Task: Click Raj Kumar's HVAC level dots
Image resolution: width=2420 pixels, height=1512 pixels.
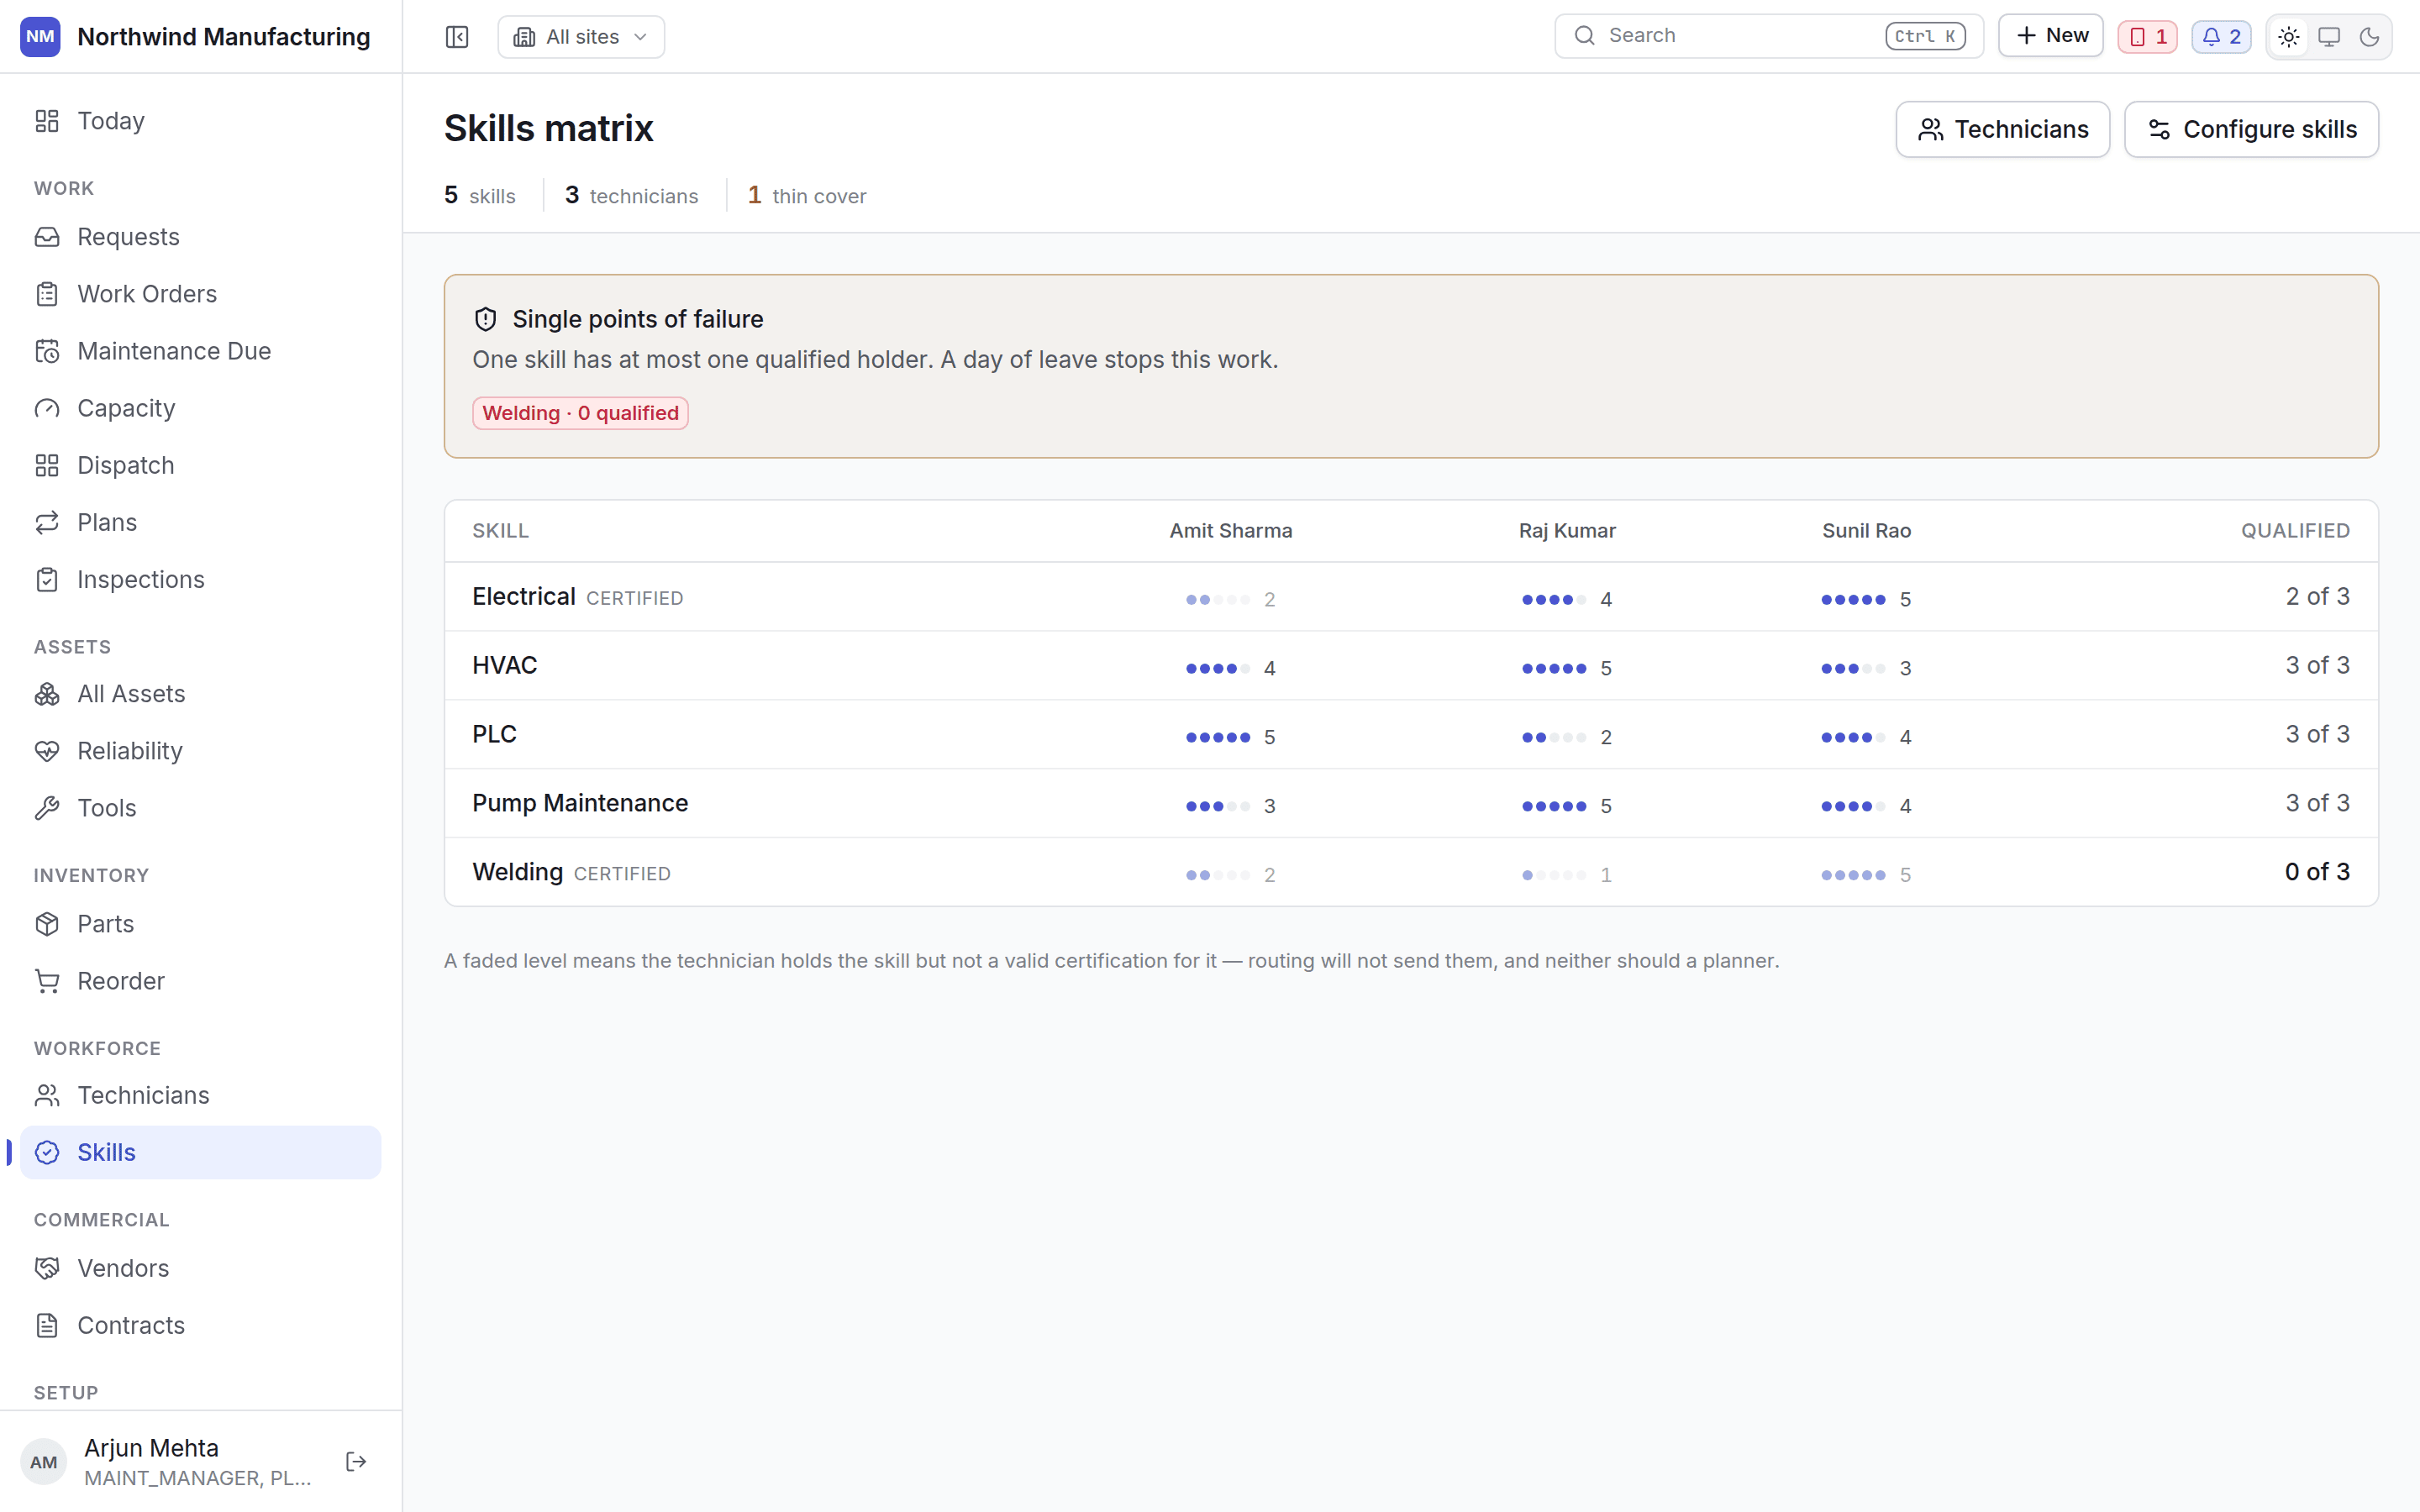Action: (x=1554, y=669)
